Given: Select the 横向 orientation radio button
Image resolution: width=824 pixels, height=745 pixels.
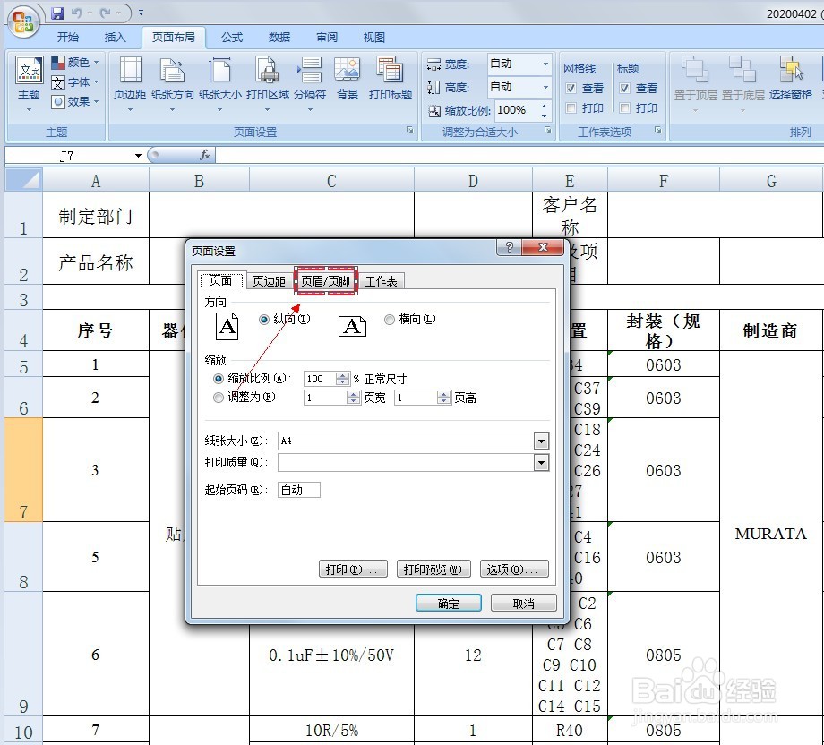Looking at the screenshot, I should 390,319.
